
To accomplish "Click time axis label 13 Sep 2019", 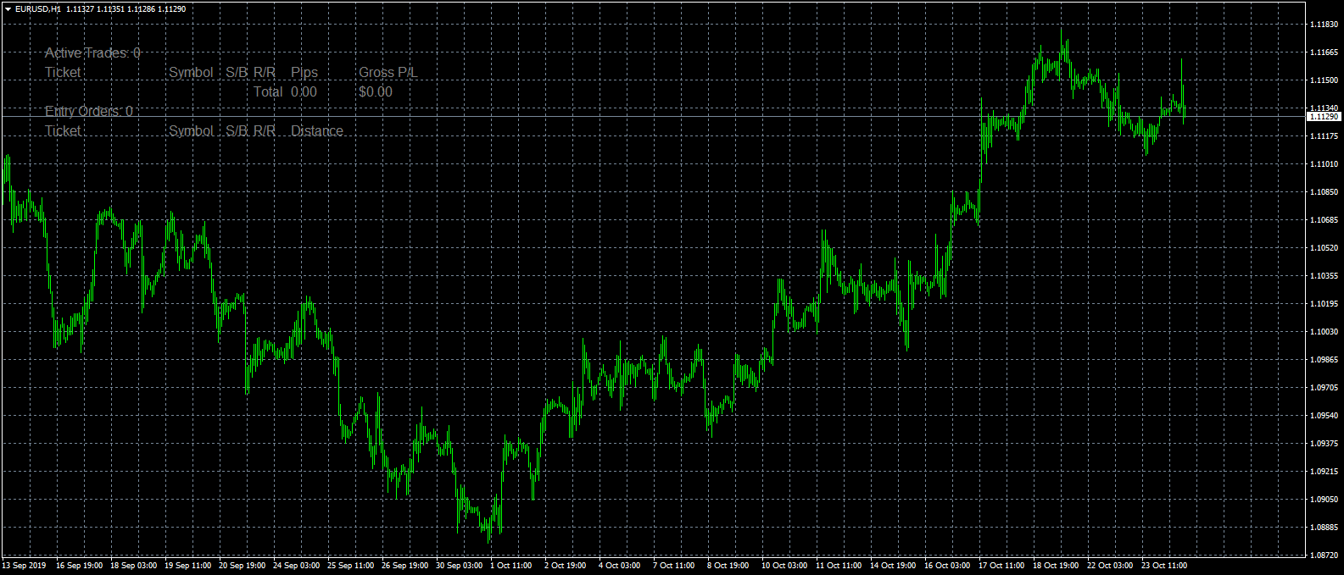I will pos(24,566).
